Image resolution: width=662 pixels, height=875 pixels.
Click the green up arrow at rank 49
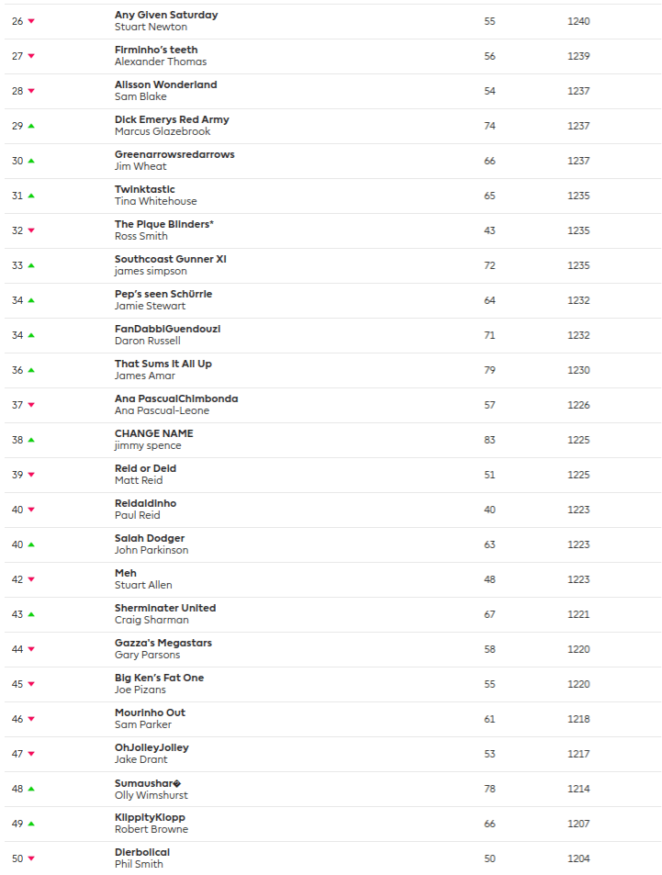[31, 824]
